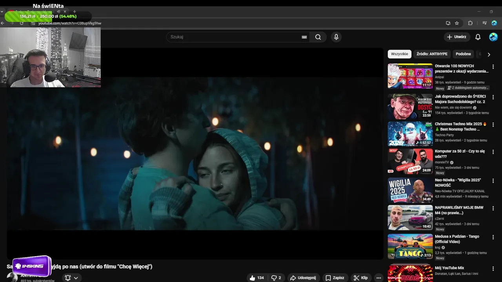Click the video player showing the hugging couple

click(195, 154)
